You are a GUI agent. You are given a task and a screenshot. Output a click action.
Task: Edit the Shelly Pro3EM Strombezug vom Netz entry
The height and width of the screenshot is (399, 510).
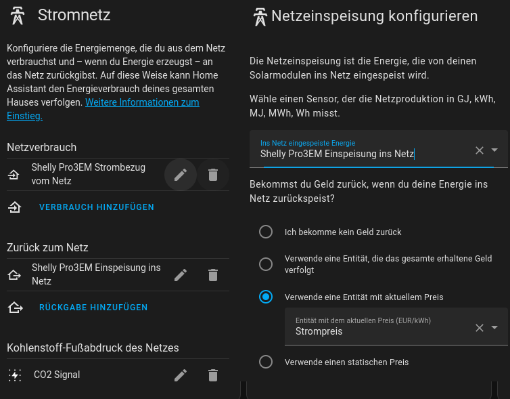click(181, 175)
